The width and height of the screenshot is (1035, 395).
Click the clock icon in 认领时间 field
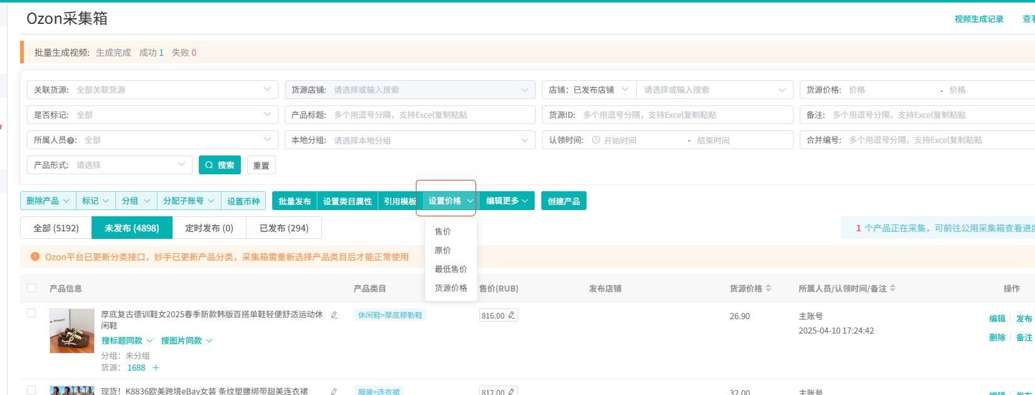(596, 140)
